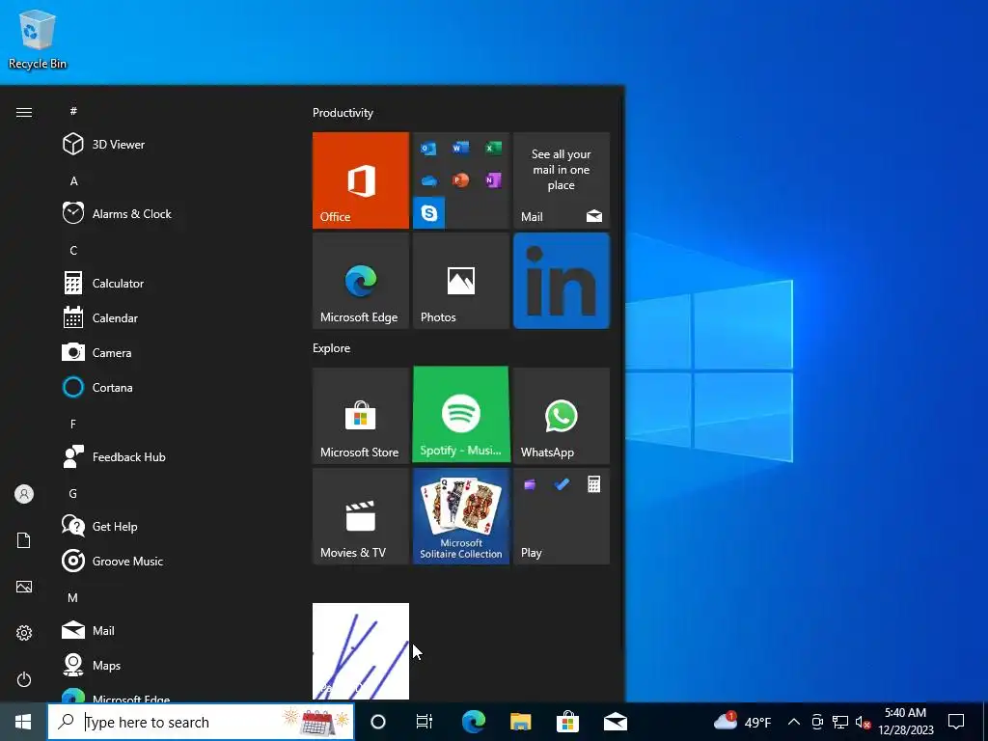Open Get Help app

pos(170,526)
